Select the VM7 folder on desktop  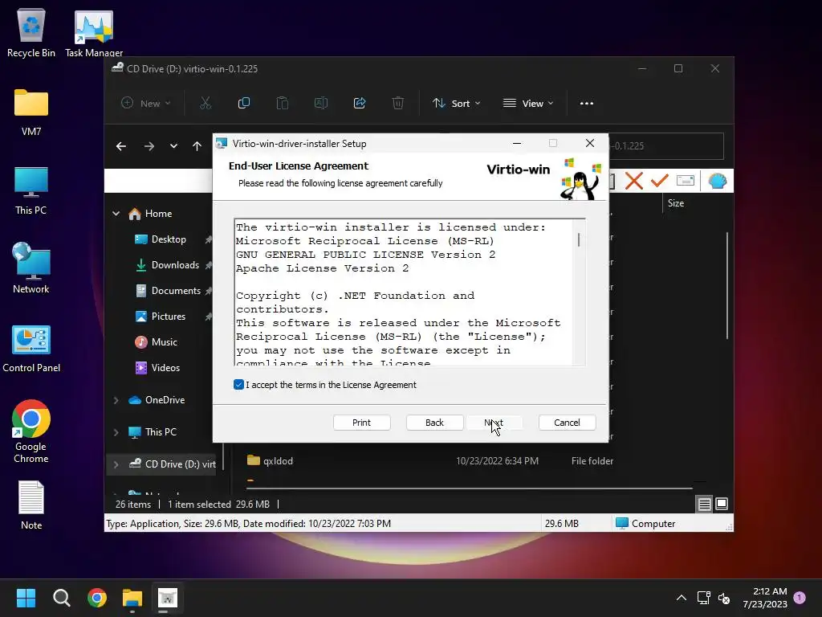click(x=31, y=112)
